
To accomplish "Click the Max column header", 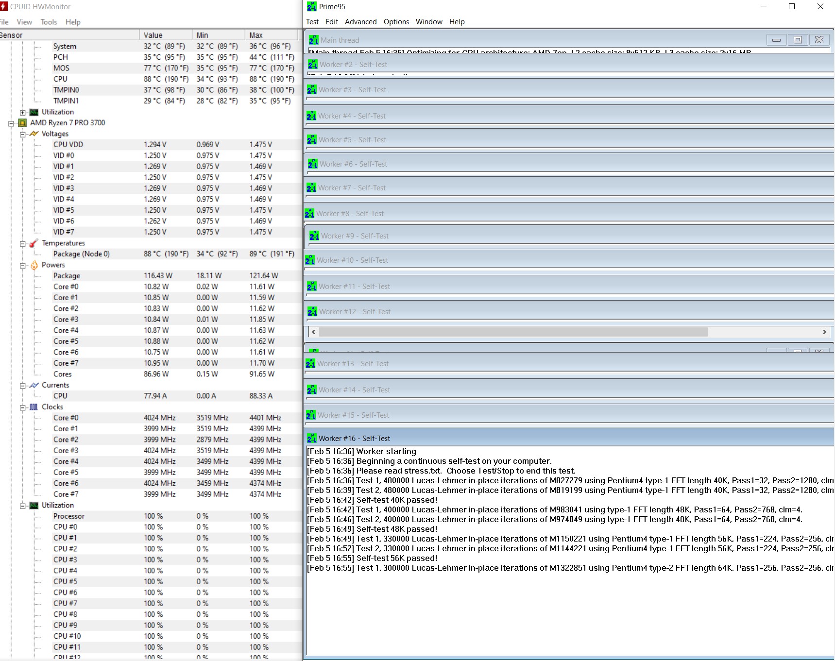I will pyautogui.click(x=272, y=35).
